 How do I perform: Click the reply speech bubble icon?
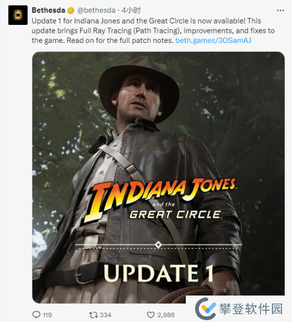tap(37, 315)
